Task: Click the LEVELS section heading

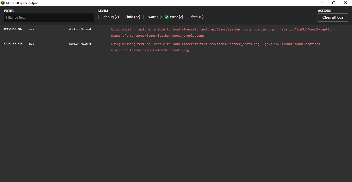Action: 103,11
